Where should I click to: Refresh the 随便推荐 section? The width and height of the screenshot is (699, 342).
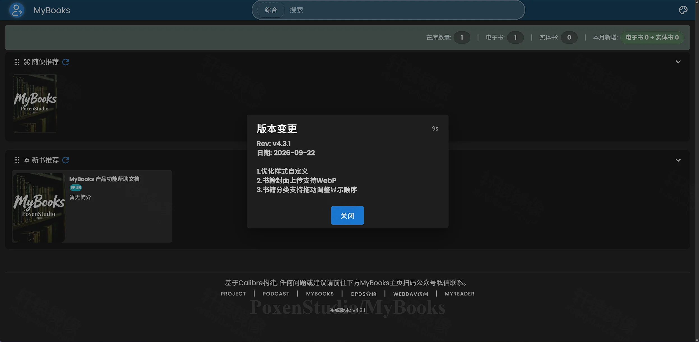(x=66, y=62)
